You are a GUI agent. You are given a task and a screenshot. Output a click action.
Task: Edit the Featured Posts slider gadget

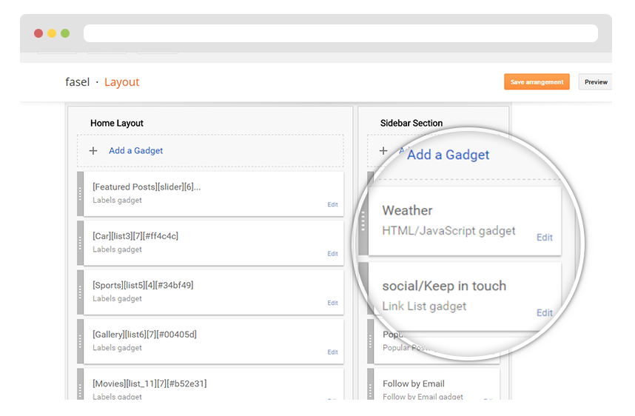pyautogui.click(x=332, y=204)
